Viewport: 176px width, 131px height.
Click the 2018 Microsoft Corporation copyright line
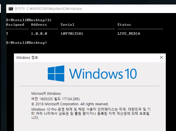pyautogui.click(x=70, y=104)
